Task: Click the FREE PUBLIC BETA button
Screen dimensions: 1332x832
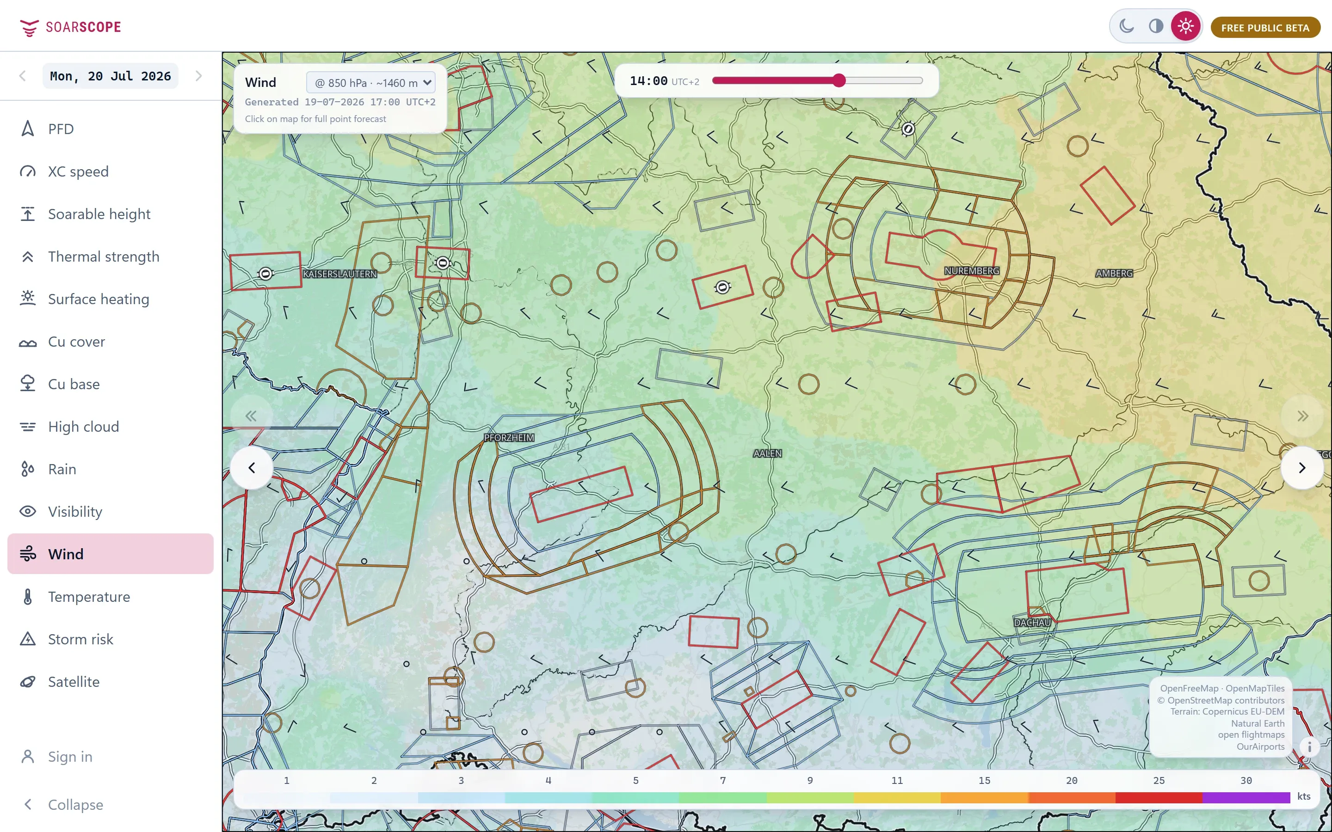Action: tap(1265, 28)
